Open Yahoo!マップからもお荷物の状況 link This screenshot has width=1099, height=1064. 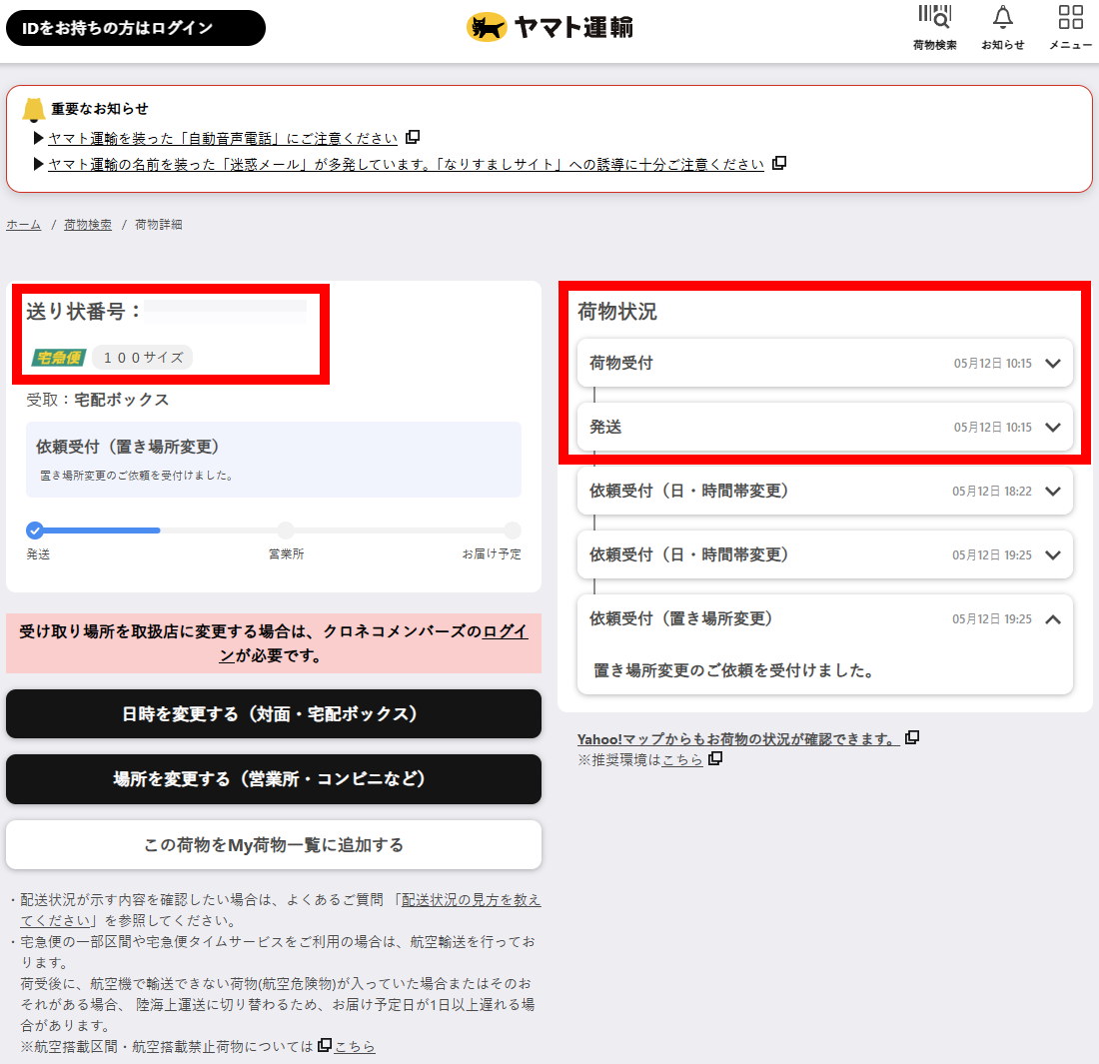(x=738, y=738)
